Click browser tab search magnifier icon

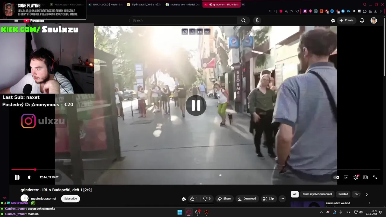point(365,5)
